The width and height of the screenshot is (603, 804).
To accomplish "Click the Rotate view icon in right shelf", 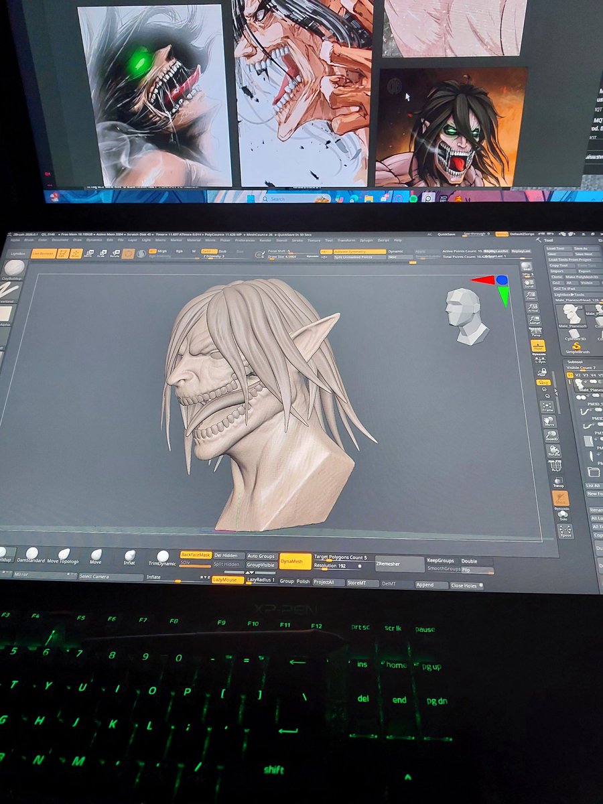I will pyautogui.click(x=553, y=452).
